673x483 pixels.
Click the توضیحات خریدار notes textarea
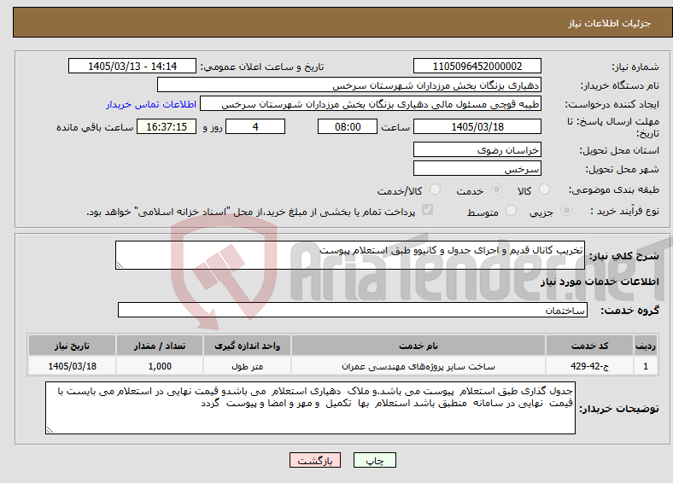pos(310,408)
